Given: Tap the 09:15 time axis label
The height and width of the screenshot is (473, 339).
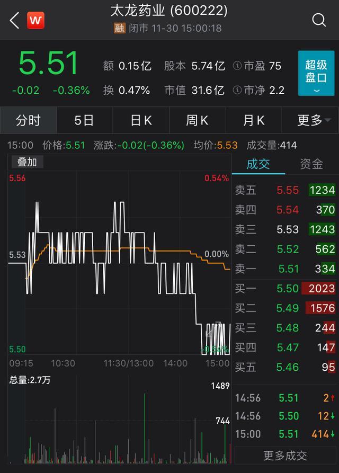Looking at the screenshot, I should [x=21, y=363].
